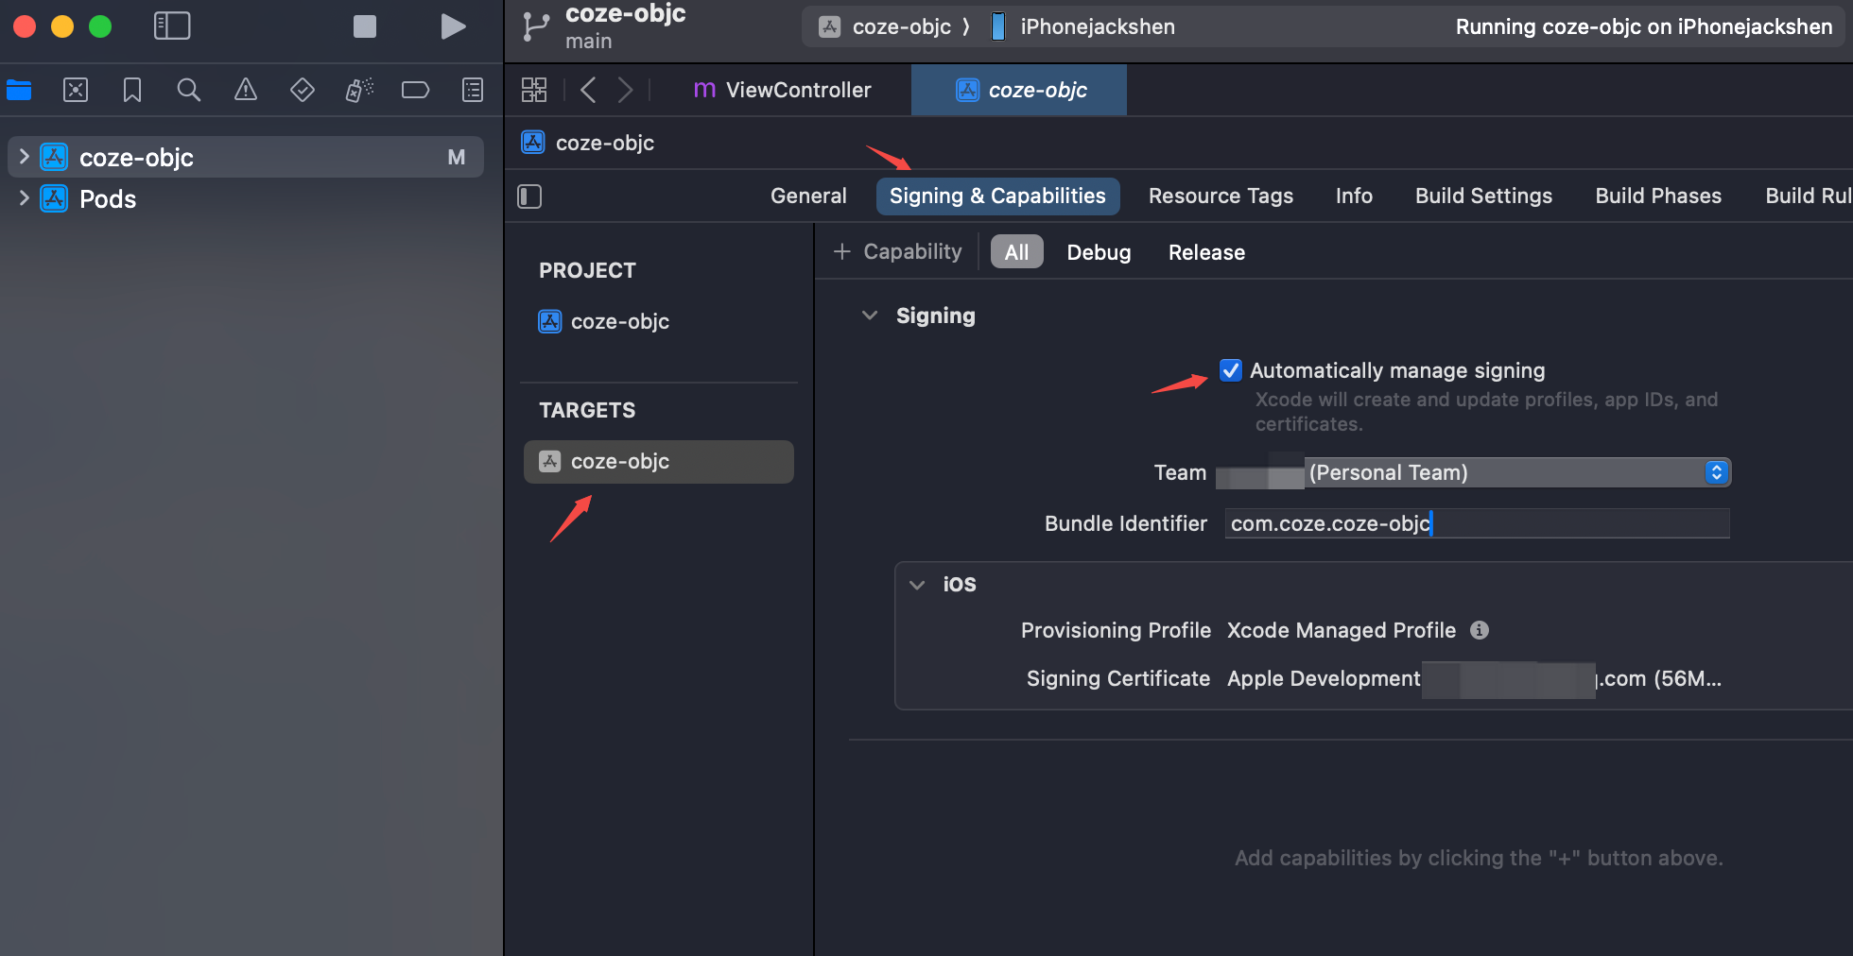Show Xcode Managed Profile info
The height and width of the screenshot is (956, 1853).
pyautogui.click(x=1480, y=630)
